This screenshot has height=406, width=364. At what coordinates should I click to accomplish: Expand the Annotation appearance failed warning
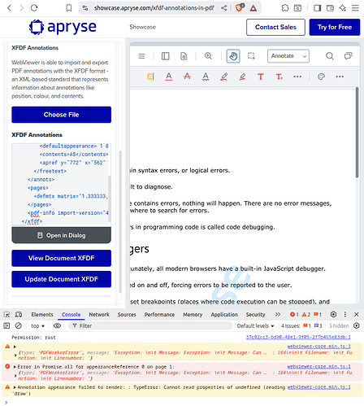pyautogui.click(x=15, y=387)
